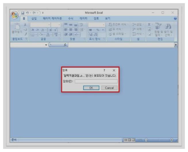This screenshot has width=188, height=152.
Task: Click the Increase Decimal icon
Action: (91, 35)
